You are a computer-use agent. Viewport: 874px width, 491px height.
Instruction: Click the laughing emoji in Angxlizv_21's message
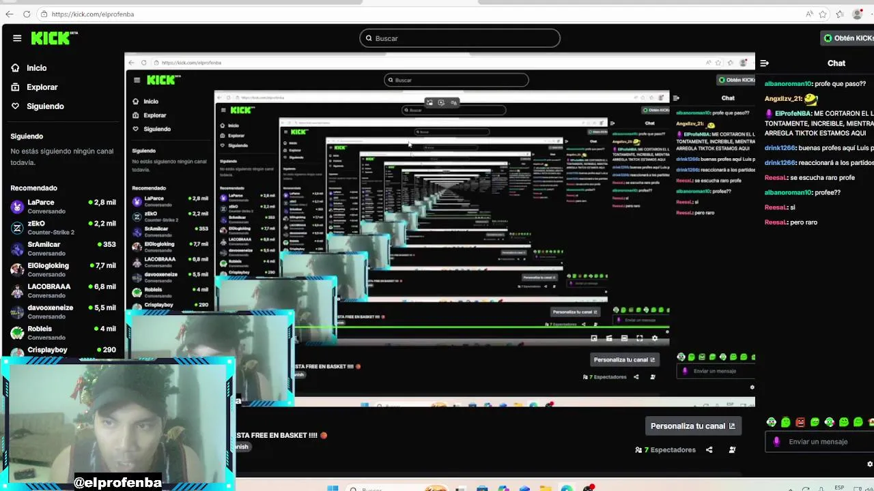coord(810,98)
